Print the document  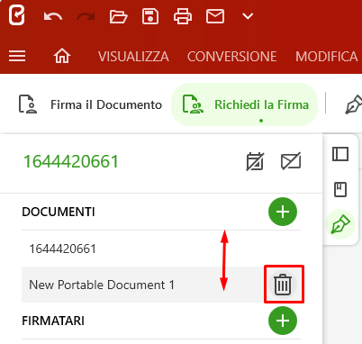tap(183, 16)
